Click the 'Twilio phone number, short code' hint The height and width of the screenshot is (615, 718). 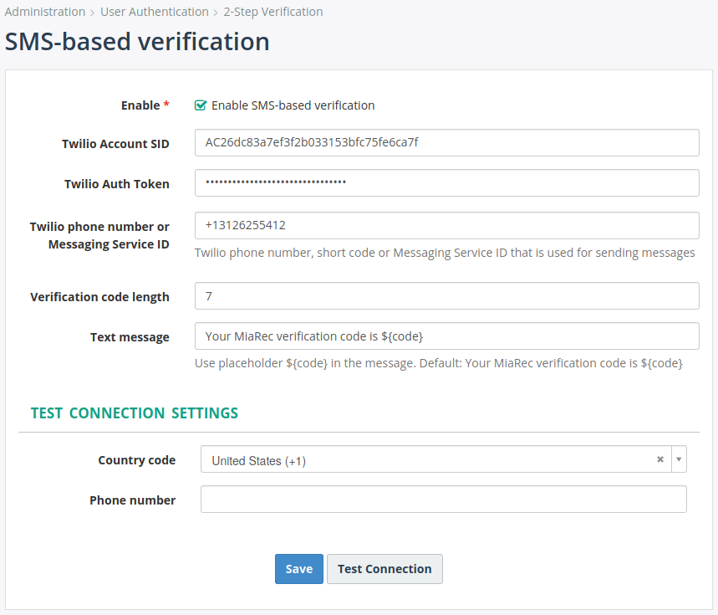click(x=445, y=253)
